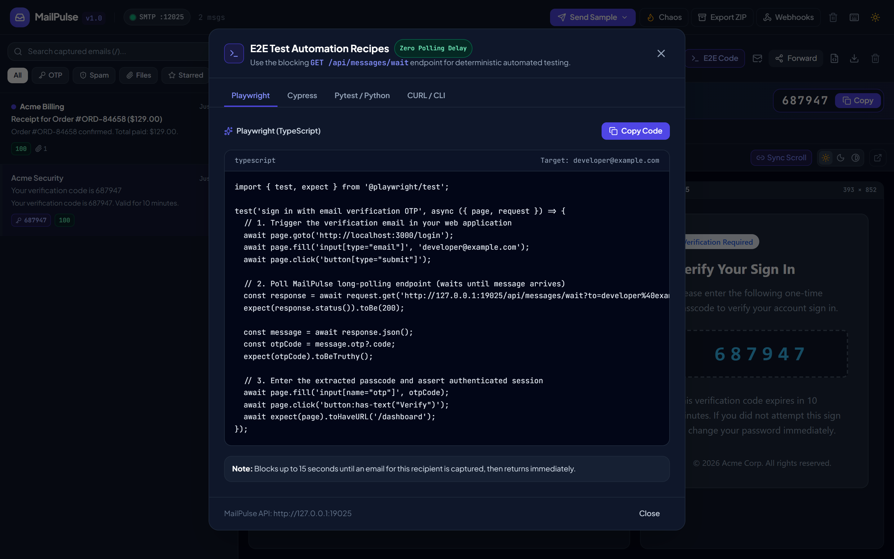Click the Close button in the dialog footer
894x559 pixels.
point(649,514)
